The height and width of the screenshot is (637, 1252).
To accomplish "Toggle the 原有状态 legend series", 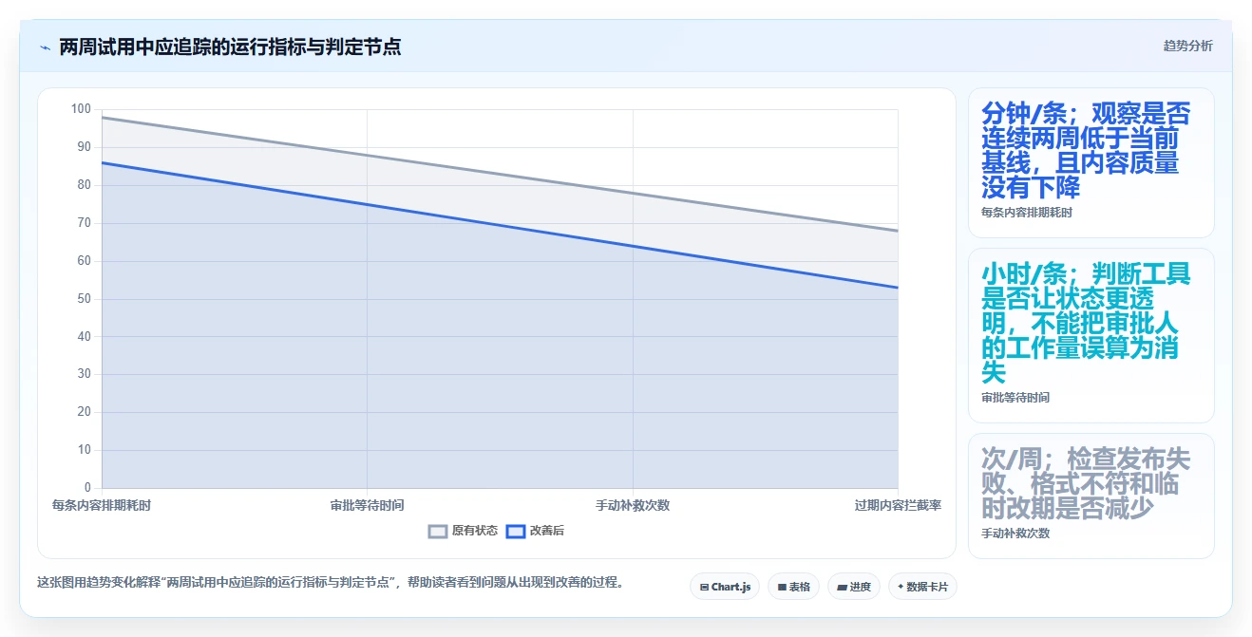I will (x=463, y=531).
